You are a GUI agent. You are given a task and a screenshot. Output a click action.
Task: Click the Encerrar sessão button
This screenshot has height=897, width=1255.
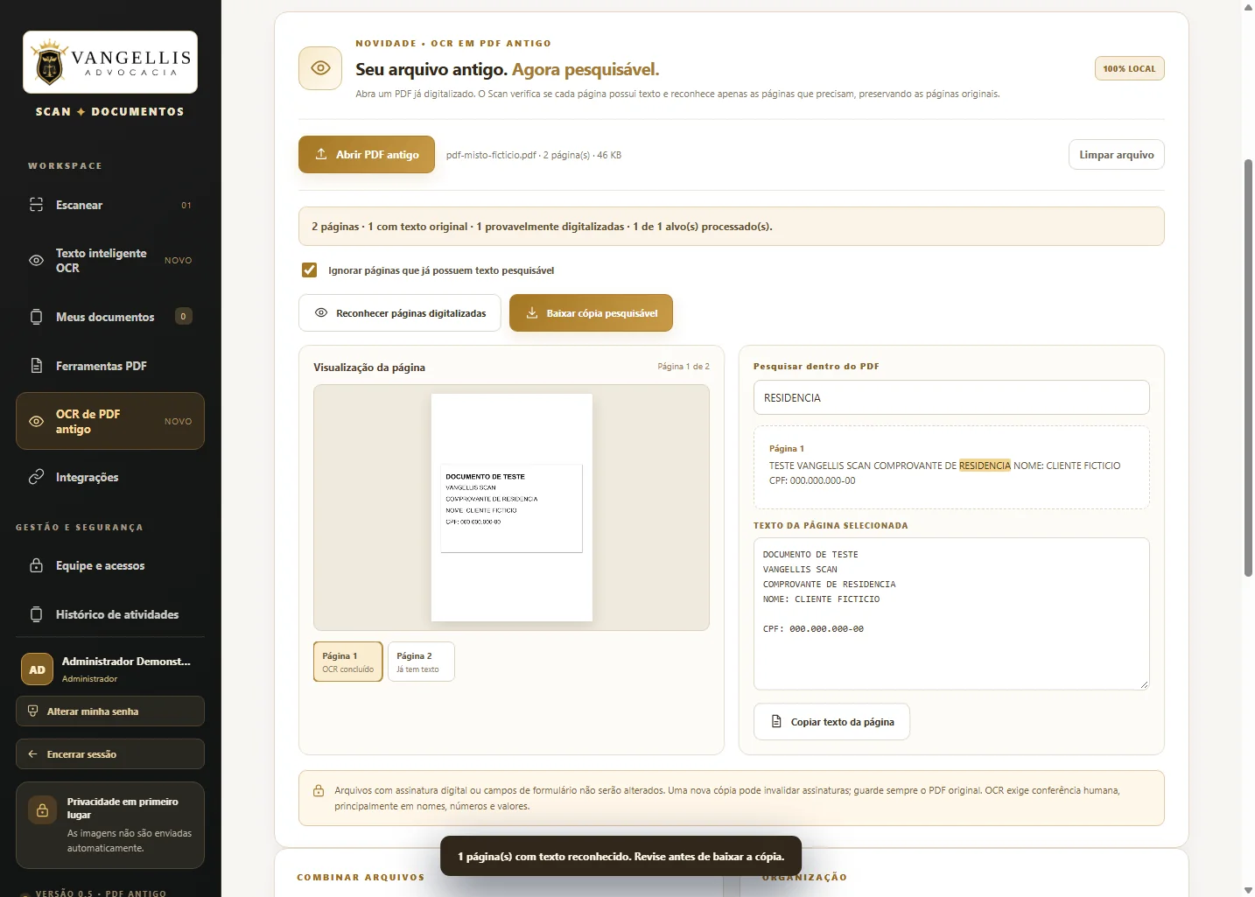(x=110, y=754)
